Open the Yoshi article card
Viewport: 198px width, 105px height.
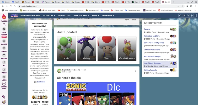click(66, 49)
